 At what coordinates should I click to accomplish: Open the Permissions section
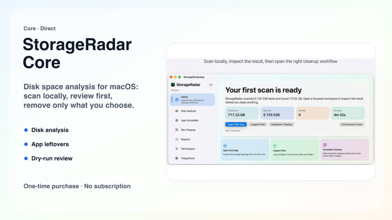point(192,149)
